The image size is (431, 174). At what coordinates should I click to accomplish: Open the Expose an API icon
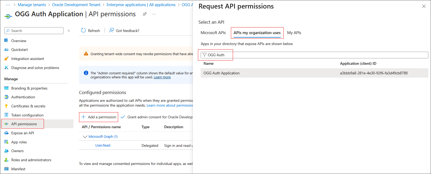(x=6, y=133)
